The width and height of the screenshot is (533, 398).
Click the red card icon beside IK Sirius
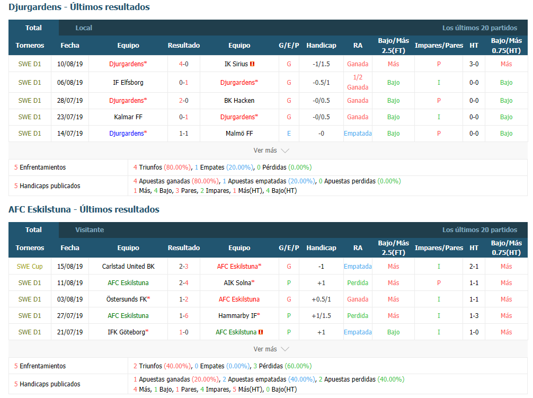click(x=252, y=64)
